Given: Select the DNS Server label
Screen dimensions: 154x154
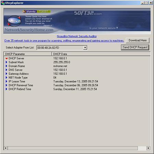Looking at the screenshot, I should click(x=15, y=70).
